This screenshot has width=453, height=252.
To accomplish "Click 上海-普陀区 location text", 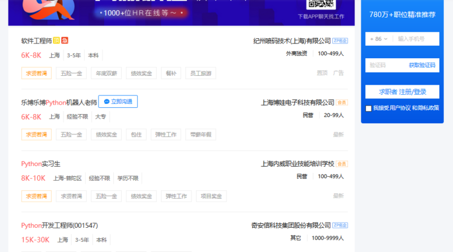I will (x=67, y=179).
